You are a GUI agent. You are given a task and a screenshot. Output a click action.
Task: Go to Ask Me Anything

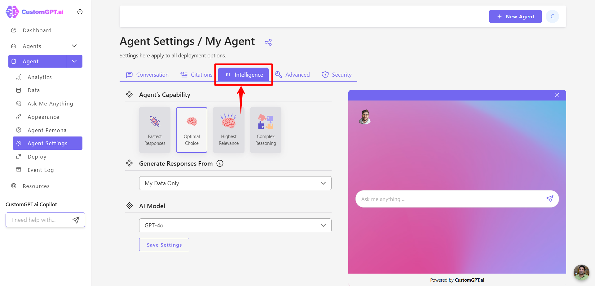coord(50,104)
